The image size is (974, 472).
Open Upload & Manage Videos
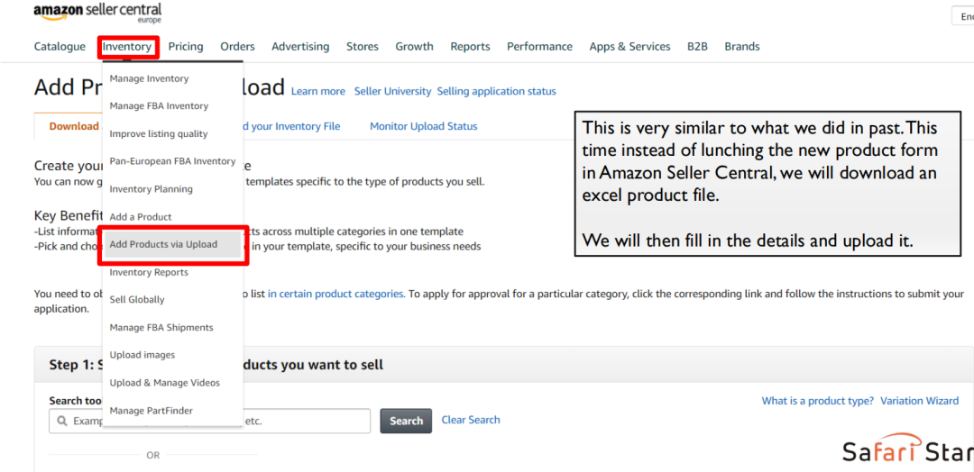click(164, 383)
